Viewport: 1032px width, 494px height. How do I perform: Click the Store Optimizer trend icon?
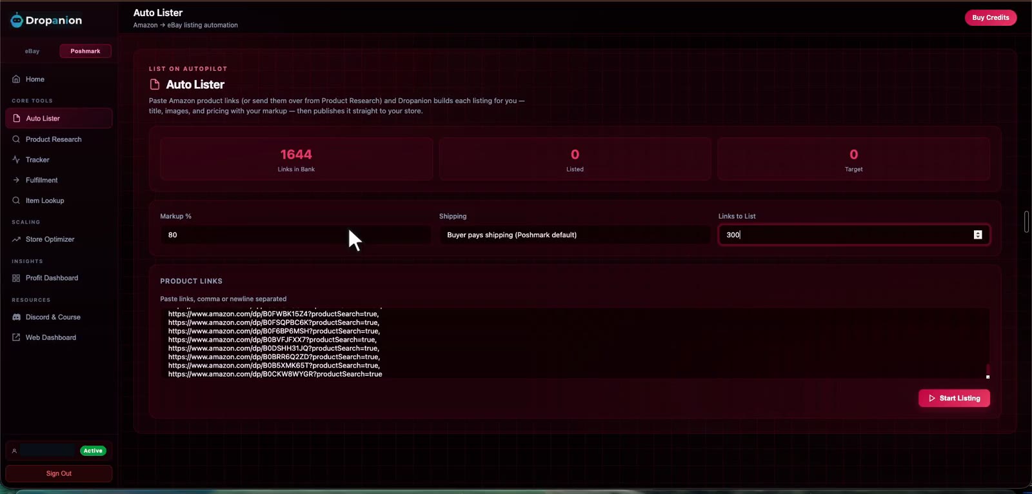pos(16,239)
